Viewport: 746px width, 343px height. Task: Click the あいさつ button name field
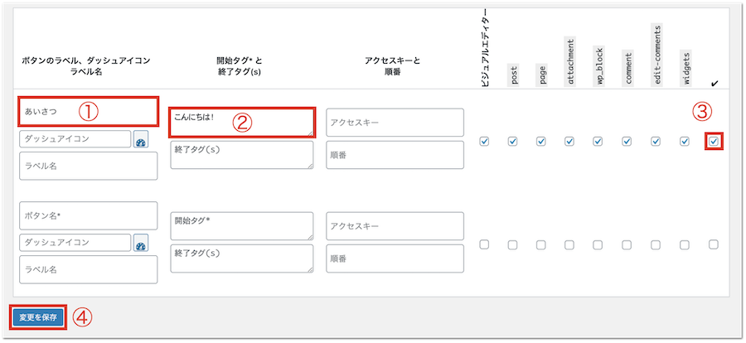pos(88,111)
